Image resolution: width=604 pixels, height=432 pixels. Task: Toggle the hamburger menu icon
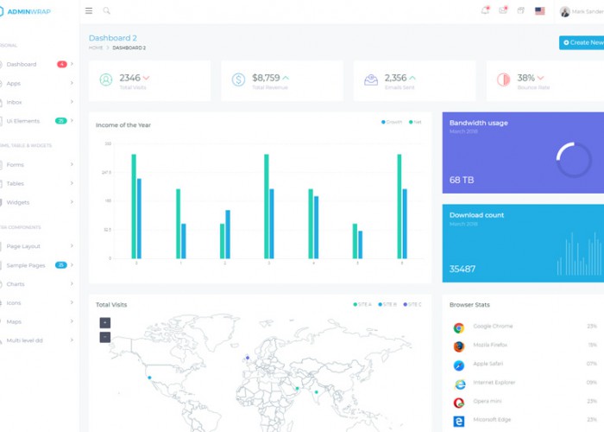(x=89, y=10)
